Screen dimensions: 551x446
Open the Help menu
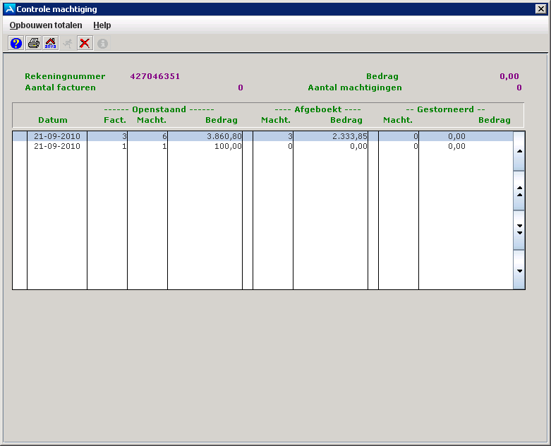coord(102,25)
